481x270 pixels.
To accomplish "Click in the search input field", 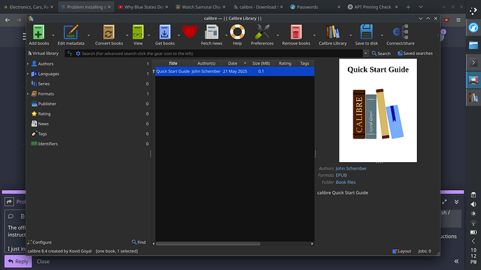I will (222, 54).
